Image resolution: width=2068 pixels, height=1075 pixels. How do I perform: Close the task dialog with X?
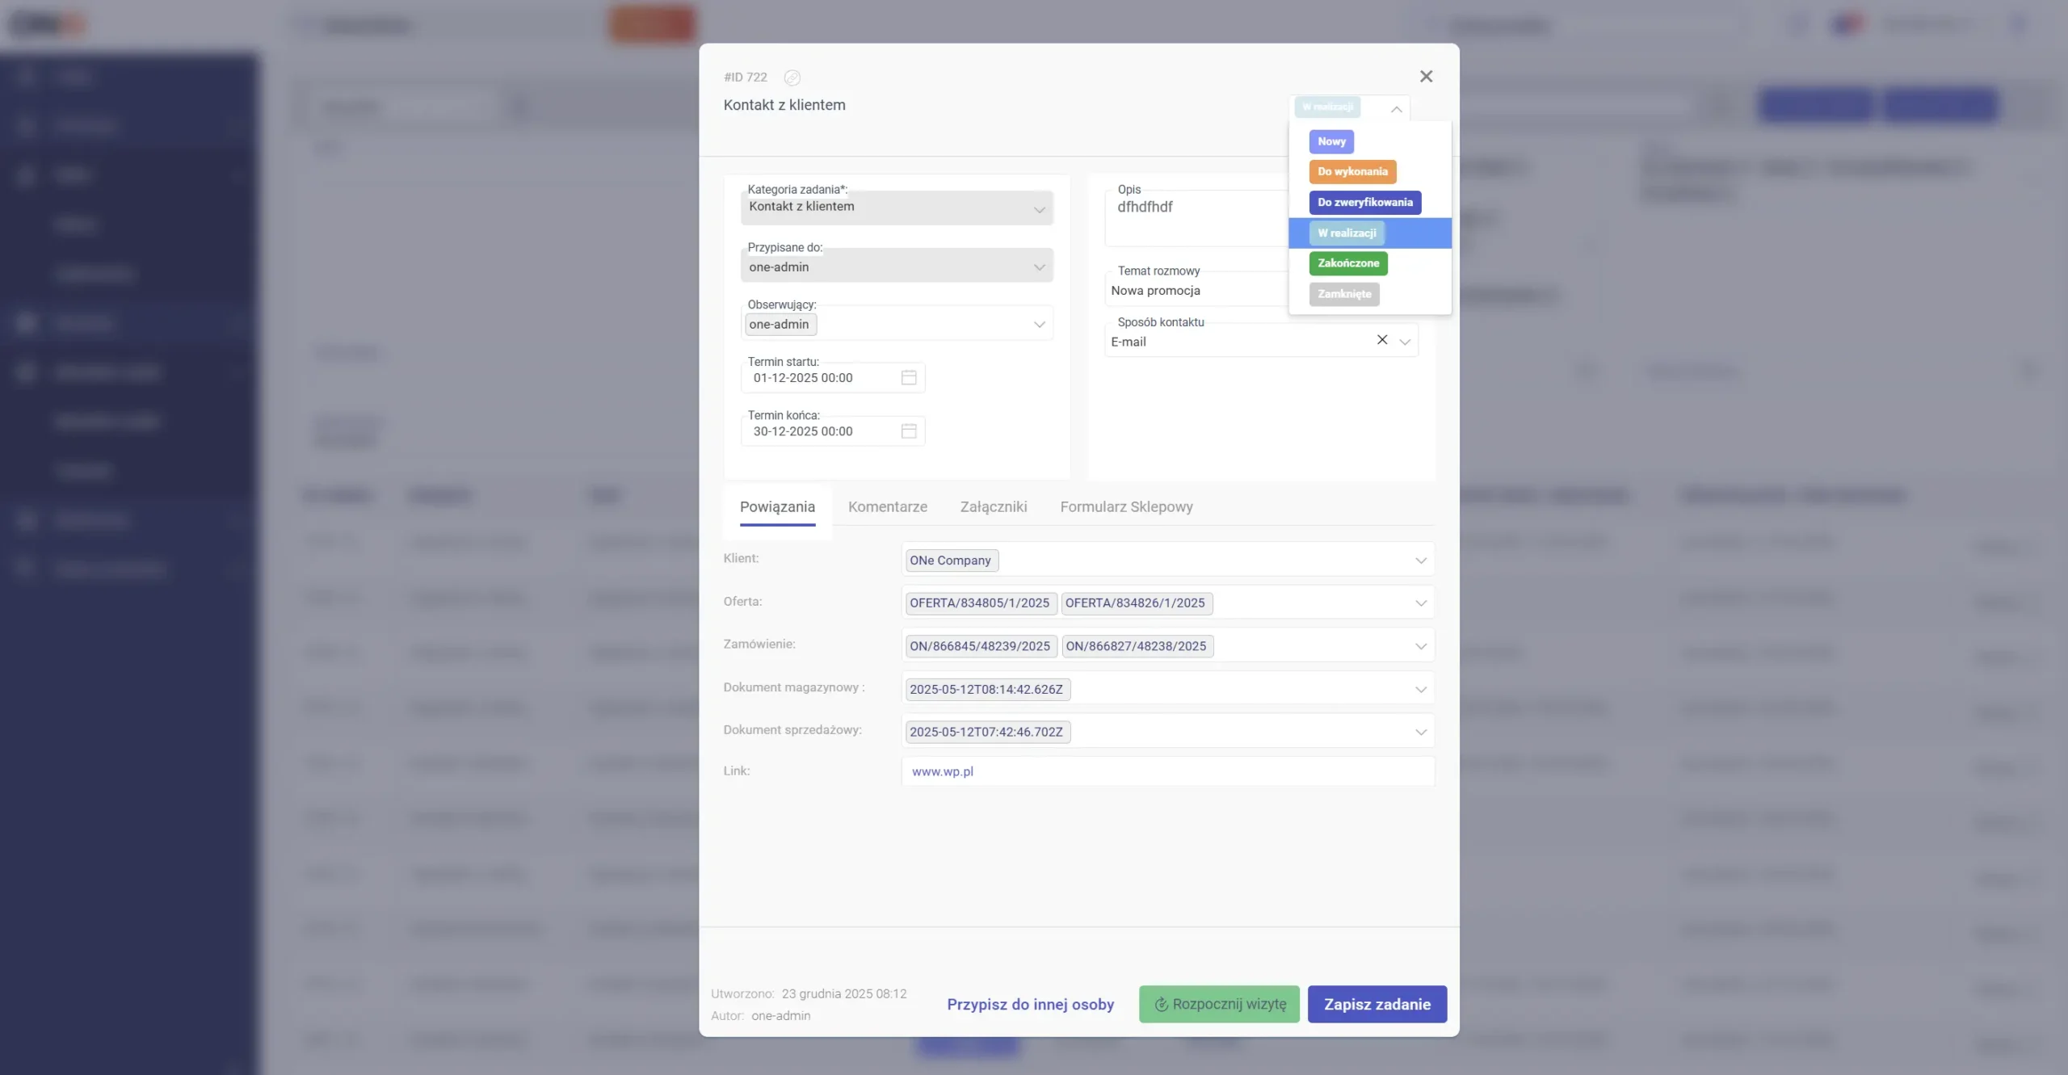[1426, 76]
